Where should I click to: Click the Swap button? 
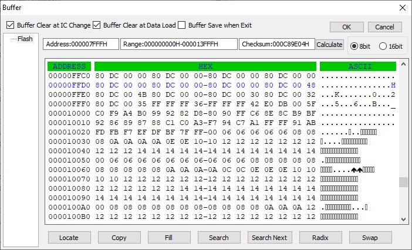click(x=370, y=238)
